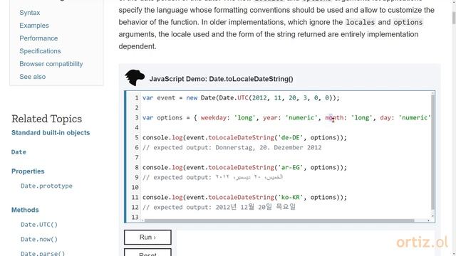Reset the JavaScript demo editor
The width and height of the screenshot is (456, 256).
coord(147,252)
